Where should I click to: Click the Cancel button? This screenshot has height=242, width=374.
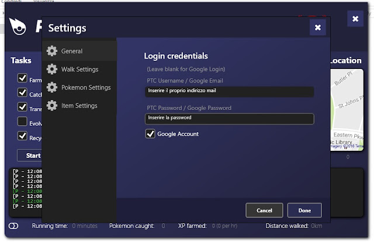point(264,210)
